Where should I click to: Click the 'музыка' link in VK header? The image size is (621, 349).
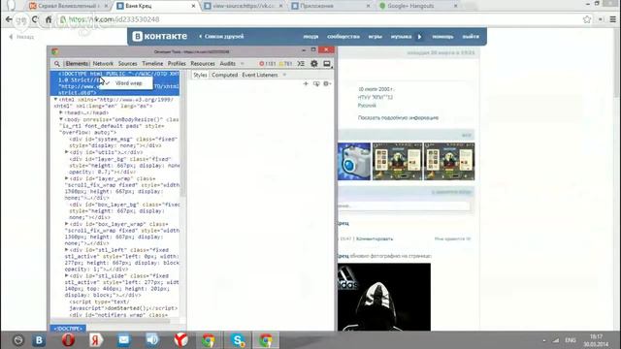click(x=401, y=37)
